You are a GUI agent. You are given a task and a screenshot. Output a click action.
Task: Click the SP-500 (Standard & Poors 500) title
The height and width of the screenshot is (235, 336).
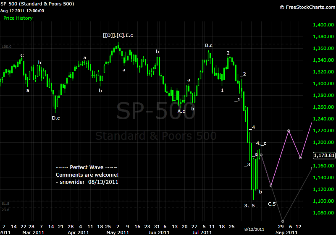[37, 4]
